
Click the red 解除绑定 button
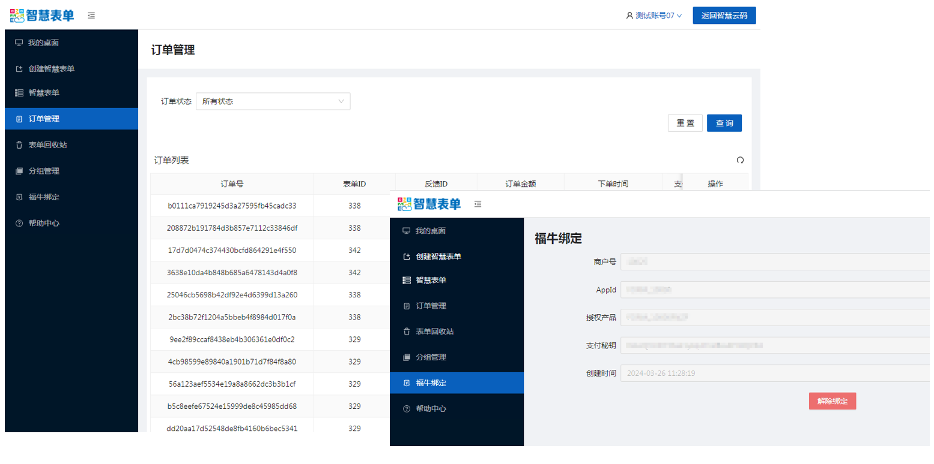832,401
